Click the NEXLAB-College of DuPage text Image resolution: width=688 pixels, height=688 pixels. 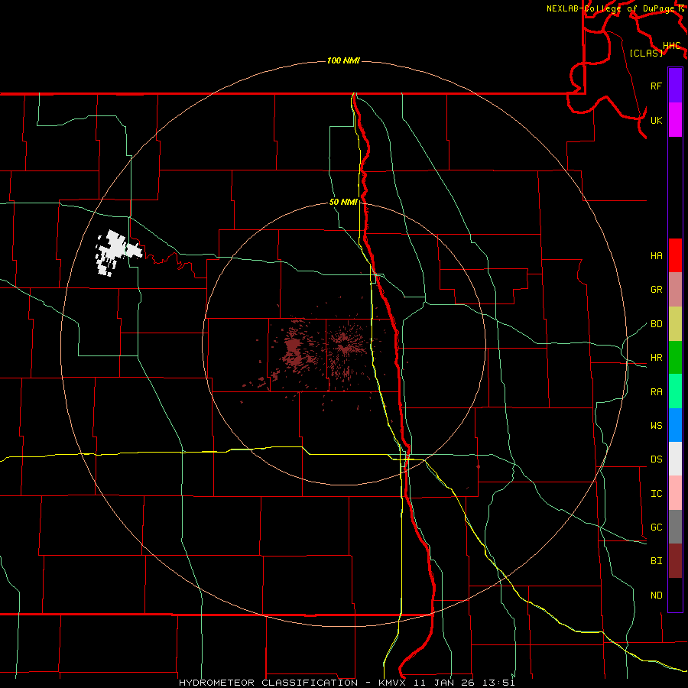pyautogui.click(x=612, y=8)
